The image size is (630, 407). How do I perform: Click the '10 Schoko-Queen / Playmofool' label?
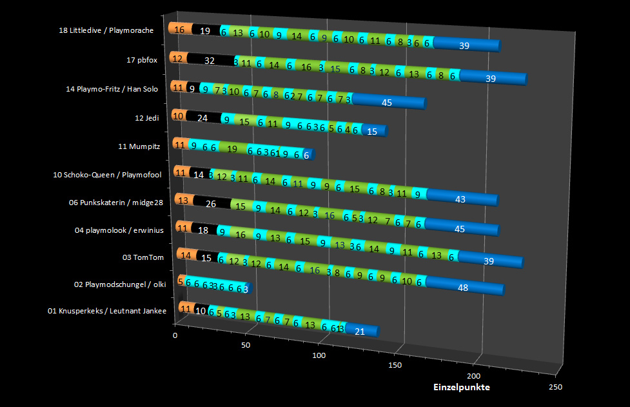107,175
